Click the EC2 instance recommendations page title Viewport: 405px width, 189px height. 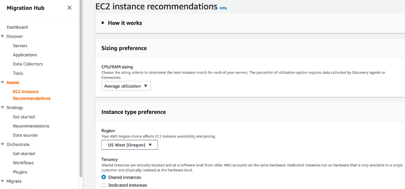tap(157, 6)
